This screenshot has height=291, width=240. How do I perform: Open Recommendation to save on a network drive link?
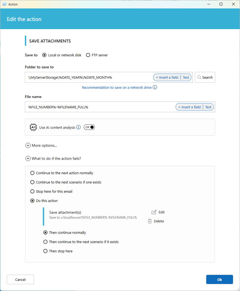click(x=117, y=87)
